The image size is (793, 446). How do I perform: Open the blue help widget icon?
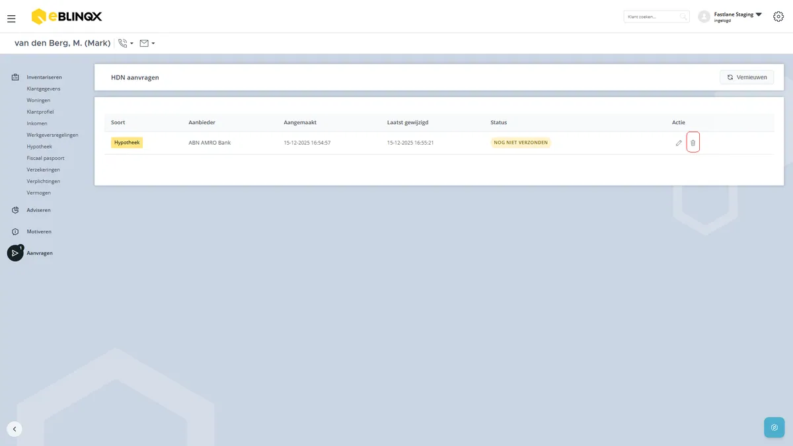click(774, 427)
